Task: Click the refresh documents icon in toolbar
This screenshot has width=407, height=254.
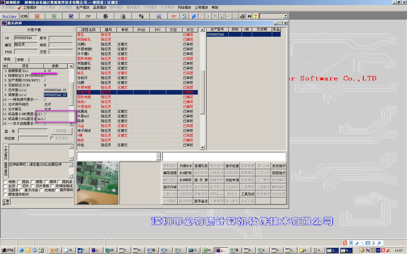Action: tap(184, 16)
